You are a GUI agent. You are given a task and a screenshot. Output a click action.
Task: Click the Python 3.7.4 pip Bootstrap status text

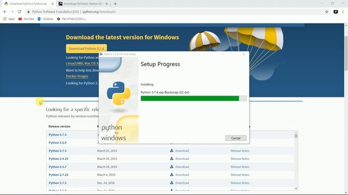pos(165,93)
